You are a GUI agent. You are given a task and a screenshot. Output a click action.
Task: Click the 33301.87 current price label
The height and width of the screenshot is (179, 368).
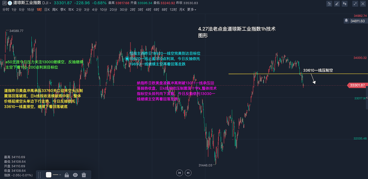click(x=357, y=85)
